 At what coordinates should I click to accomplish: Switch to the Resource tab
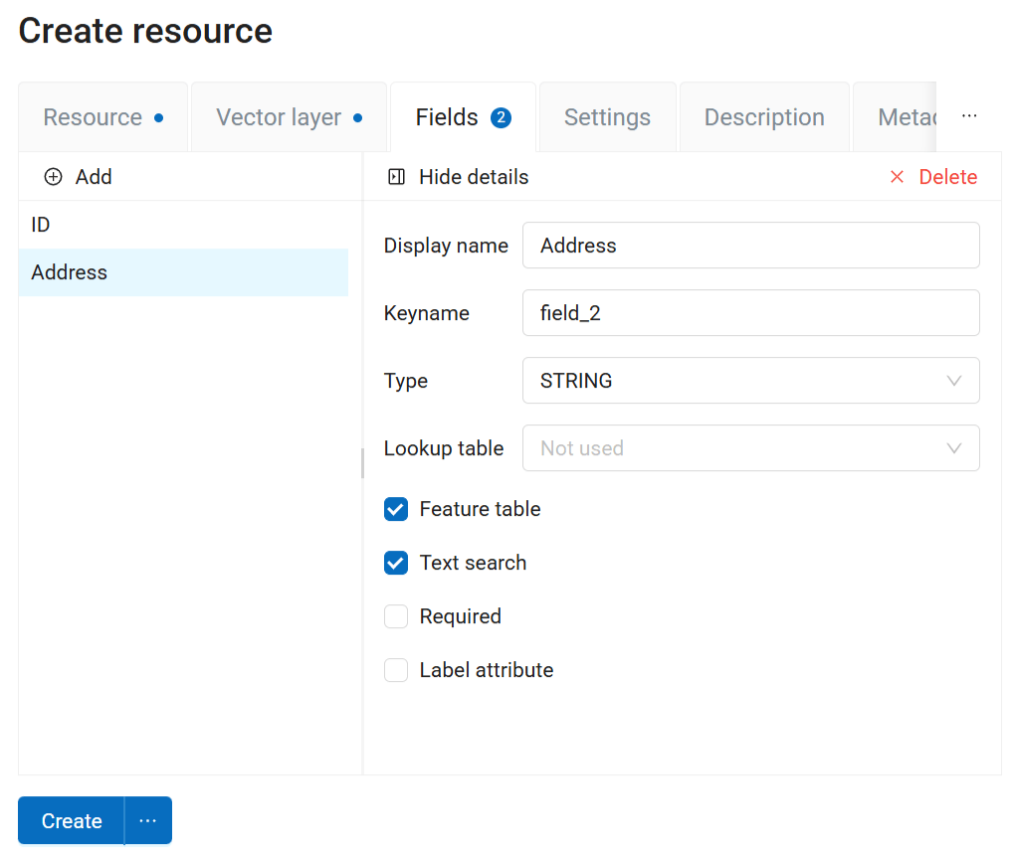click(103, 117)
